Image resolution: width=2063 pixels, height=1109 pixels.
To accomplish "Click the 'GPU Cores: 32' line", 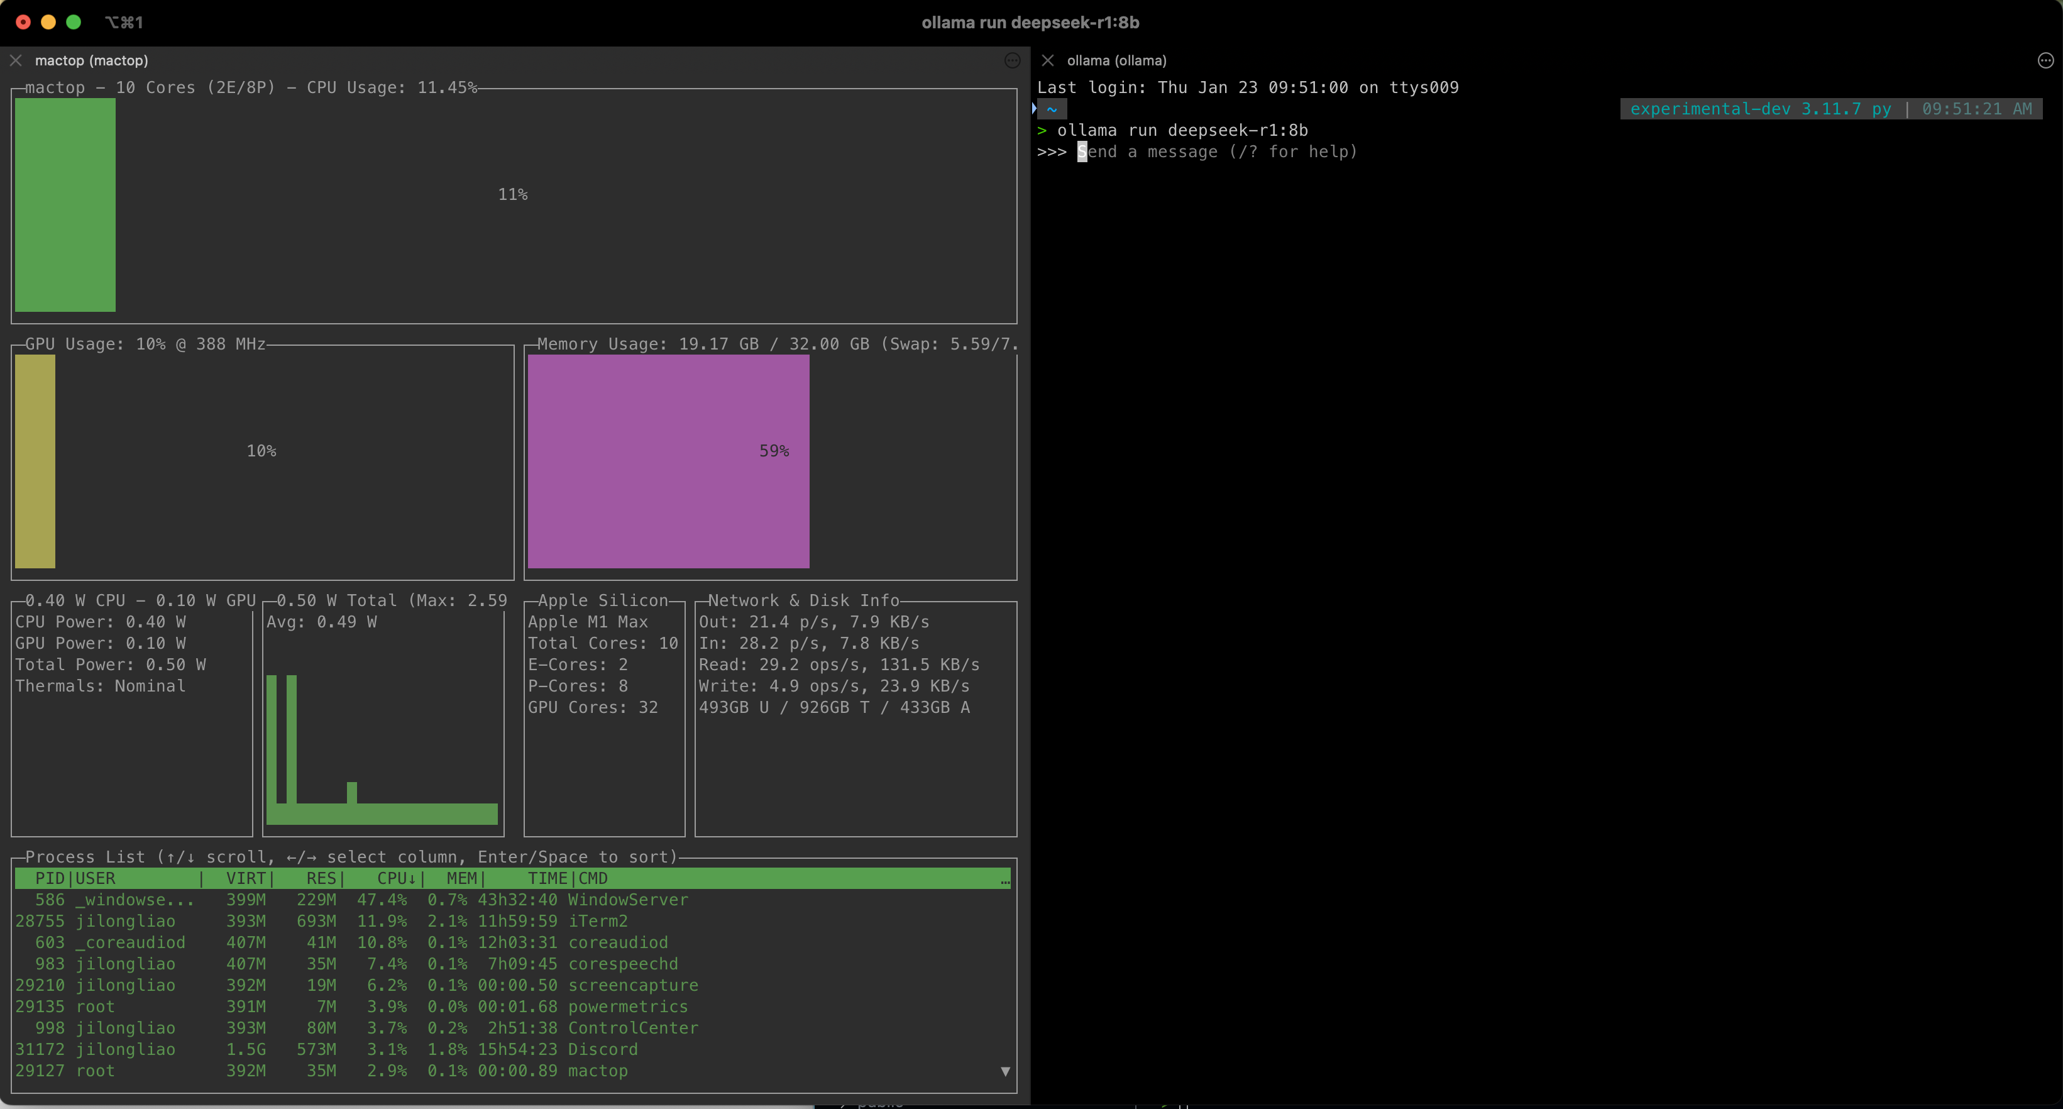I will (x=593, y=707).
